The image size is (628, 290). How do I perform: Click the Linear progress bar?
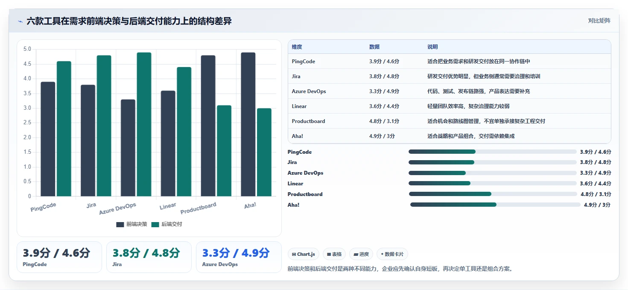click(493, 183)
